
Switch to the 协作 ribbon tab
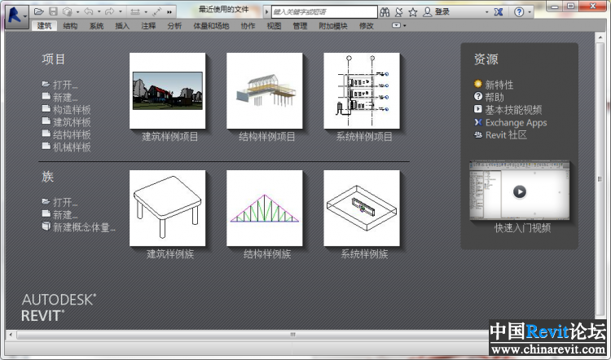[x=248, y=26]
